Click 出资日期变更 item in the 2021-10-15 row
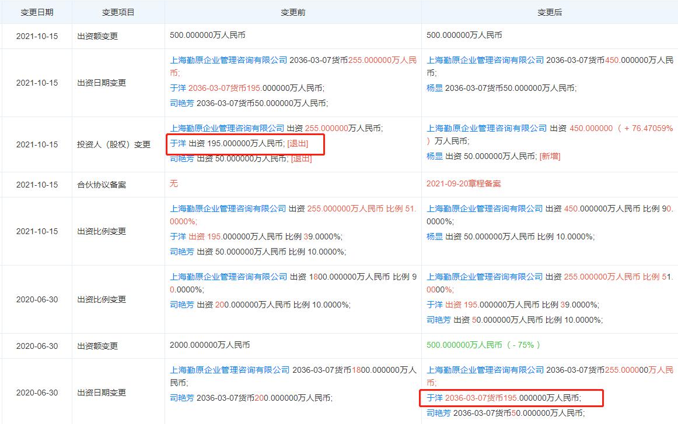This screenshot has height=424, width=678. (x=102, y=83)
